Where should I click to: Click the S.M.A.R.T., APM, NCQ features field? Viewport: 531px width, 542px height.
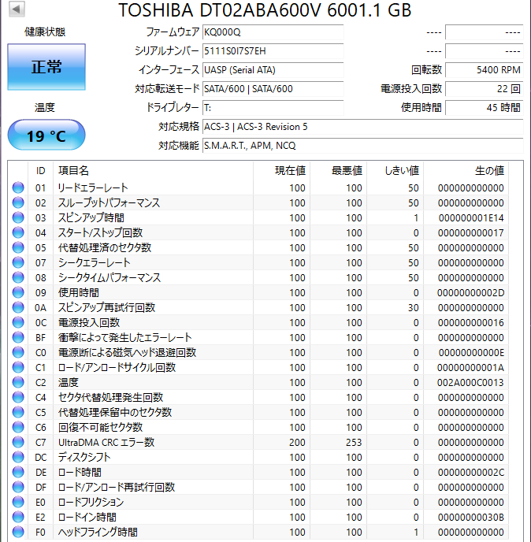(x=362, y=146)
